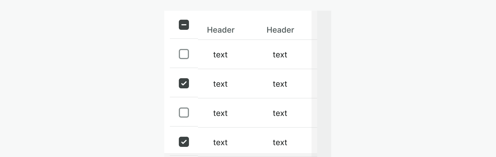
Task: Select first-row text under the second Header
Action: click(x=280, y=55)
